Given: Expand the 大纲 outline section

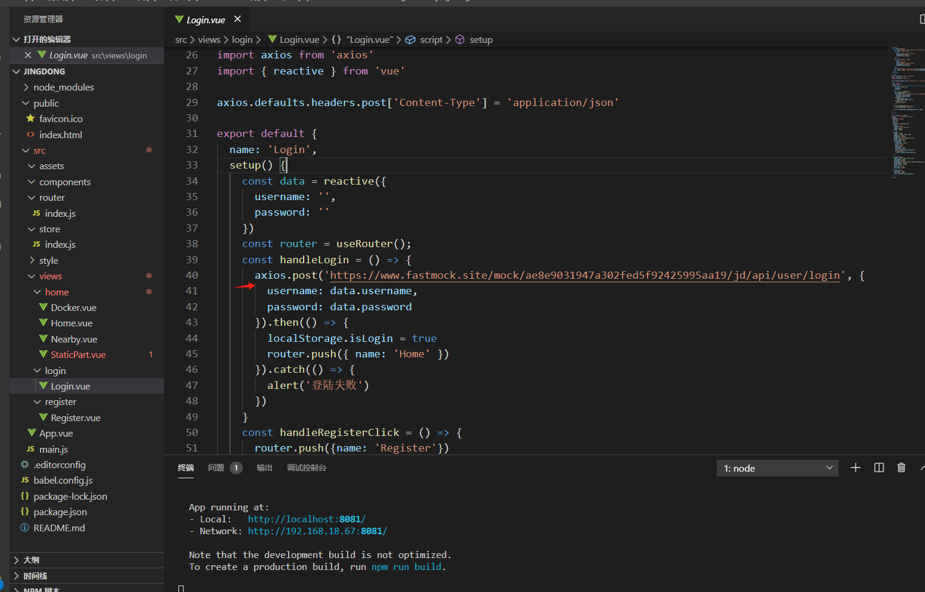Looking at the screenshot, I should click(x=31, y=560).
